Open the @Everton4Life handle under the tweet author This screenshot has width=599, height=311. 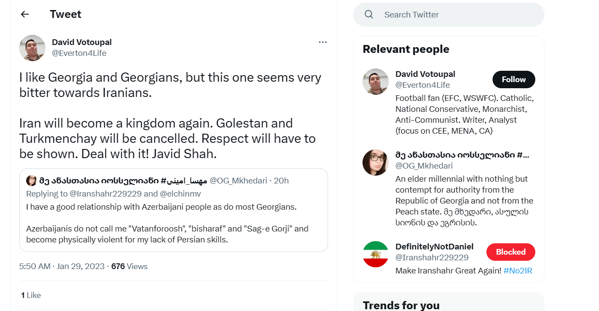coord(79,53)
